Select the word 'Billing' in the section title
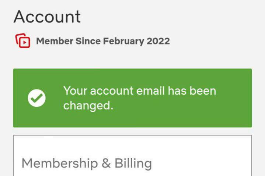Viewport: 265px width, 176px height. pos(133,163)
